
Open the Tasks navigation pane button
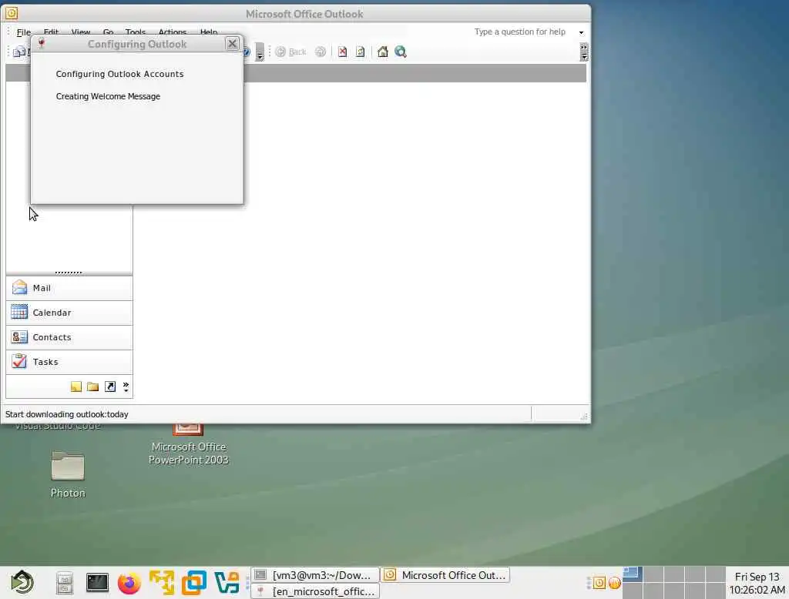69,362
